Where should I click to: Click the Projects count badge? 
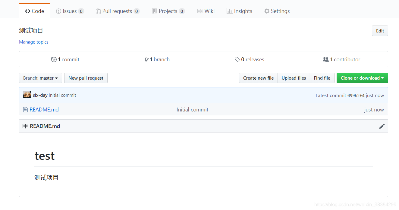pos(182,11)
